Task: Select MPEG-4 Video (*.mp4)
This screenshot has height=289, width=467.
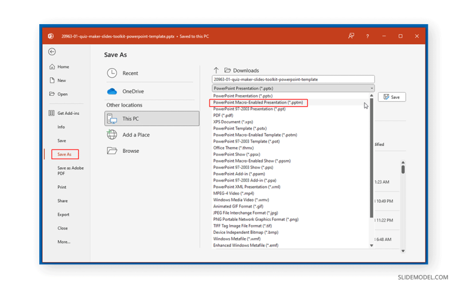Action: click(233, 193)
